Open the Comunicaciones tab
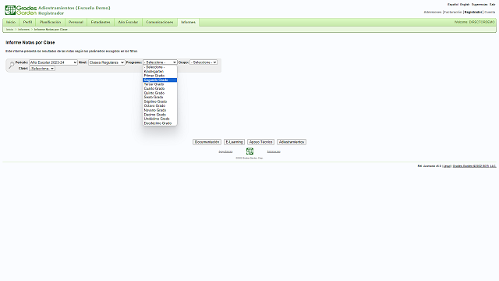 click(x=159, y=23)
